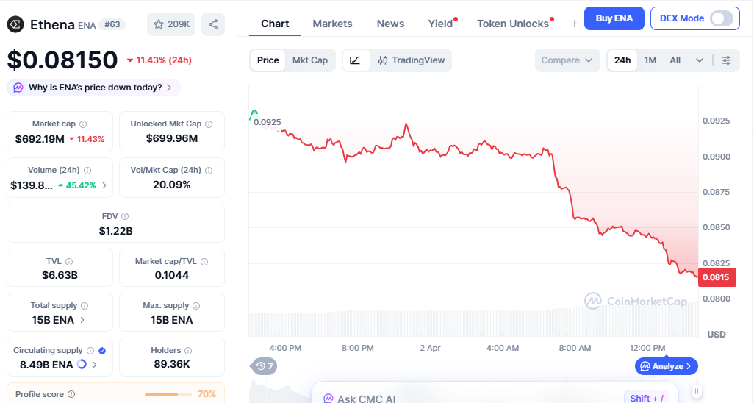Switch to TradingView candlestick chart

click(x=411, y=60)
